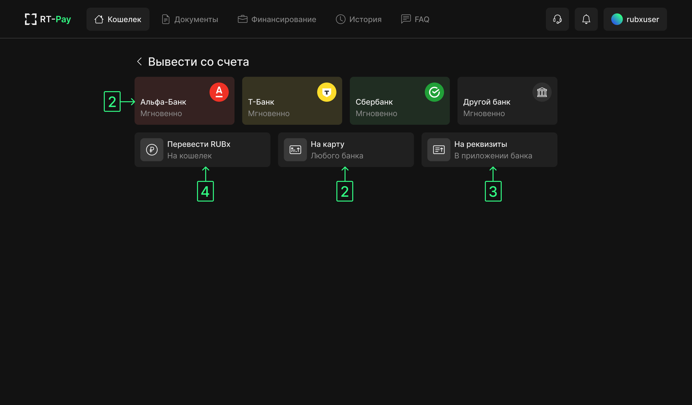Click the RT-Pay logo

[48, 19]
